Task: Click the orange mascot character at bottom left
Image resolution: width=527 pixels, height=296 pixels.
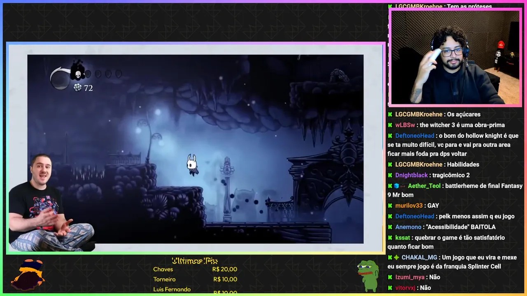Action: [x=28, y=275]
